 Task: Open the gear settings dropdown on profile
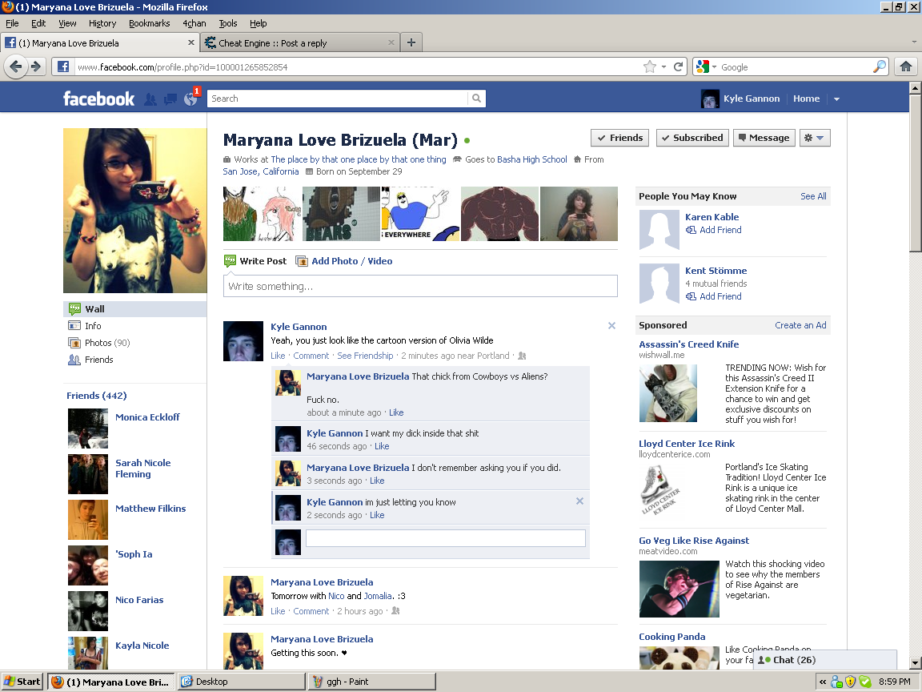814,138
